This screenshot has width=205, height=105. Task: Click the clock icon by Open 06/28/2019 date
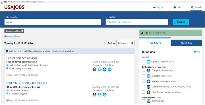point(7,100)
